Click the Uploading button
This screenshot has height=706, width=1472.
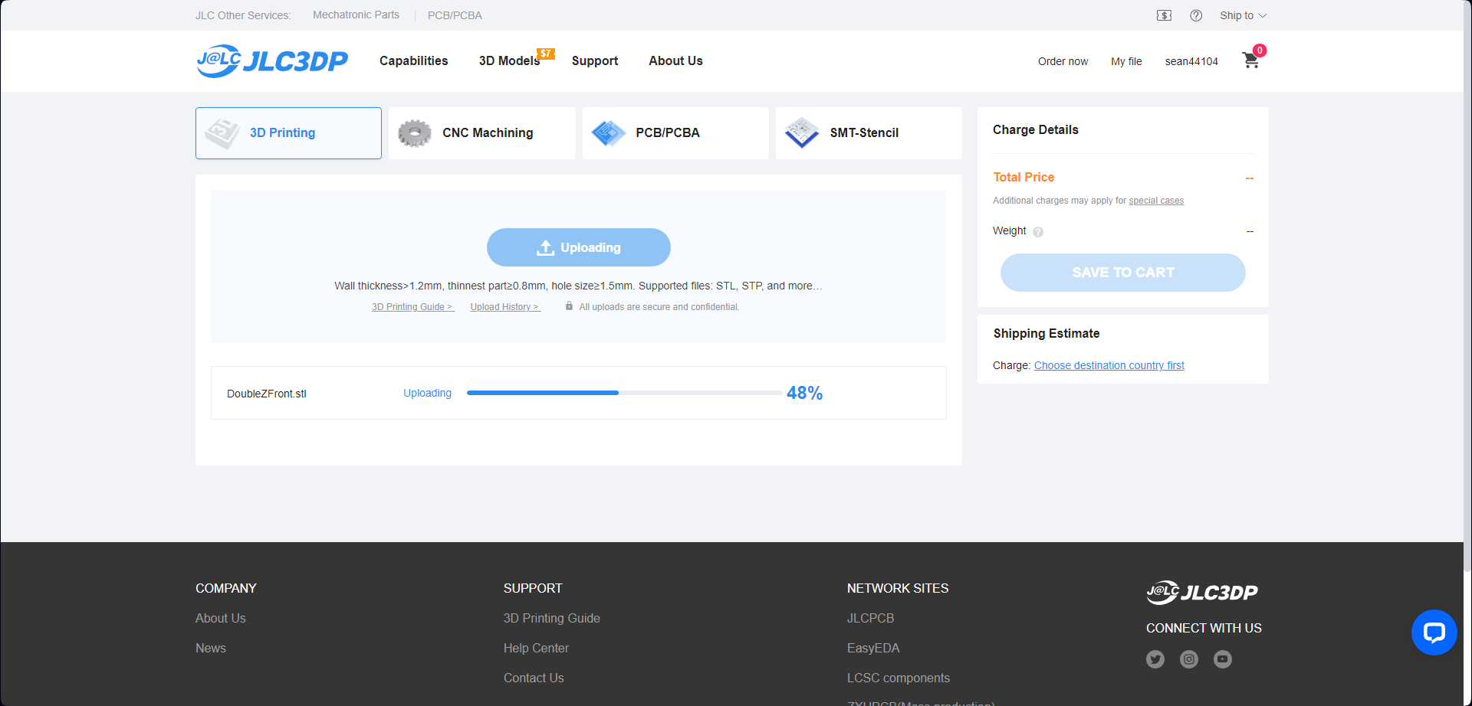click(x=579, y=247)
